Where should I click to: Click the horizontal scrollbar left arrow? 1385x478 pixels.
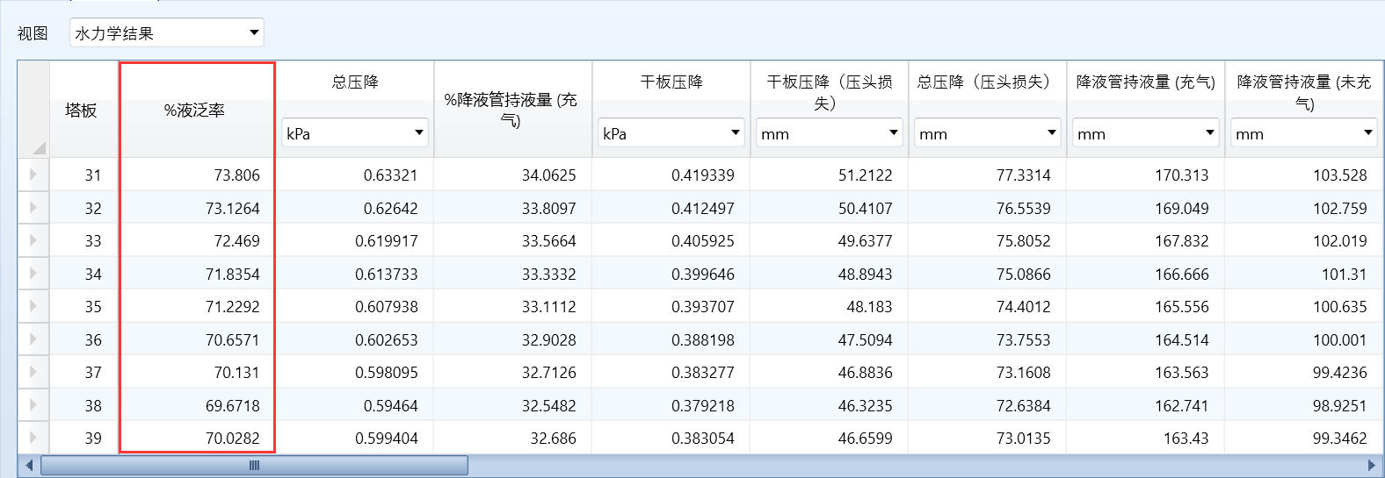tap(29, 465)
